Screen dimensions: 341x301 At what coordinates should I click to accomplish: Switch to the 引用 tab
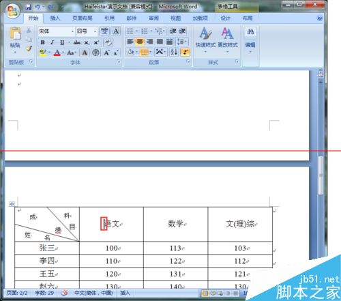109,18
